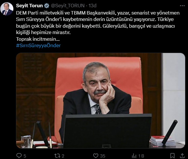Image resolution: width=188 pixels, height=159 pixels.
Task: Click the repost arrows icon
Action: pos(57,156)
